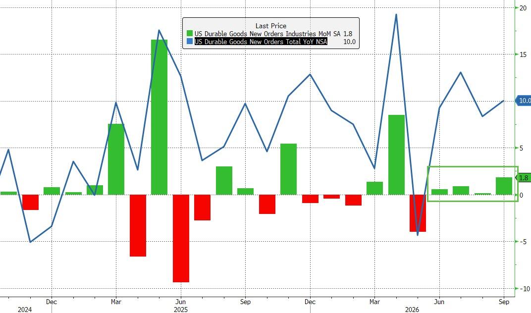
Task: Click the Sep 2026 month label on x-axis
Action: (x=504, y=302)
